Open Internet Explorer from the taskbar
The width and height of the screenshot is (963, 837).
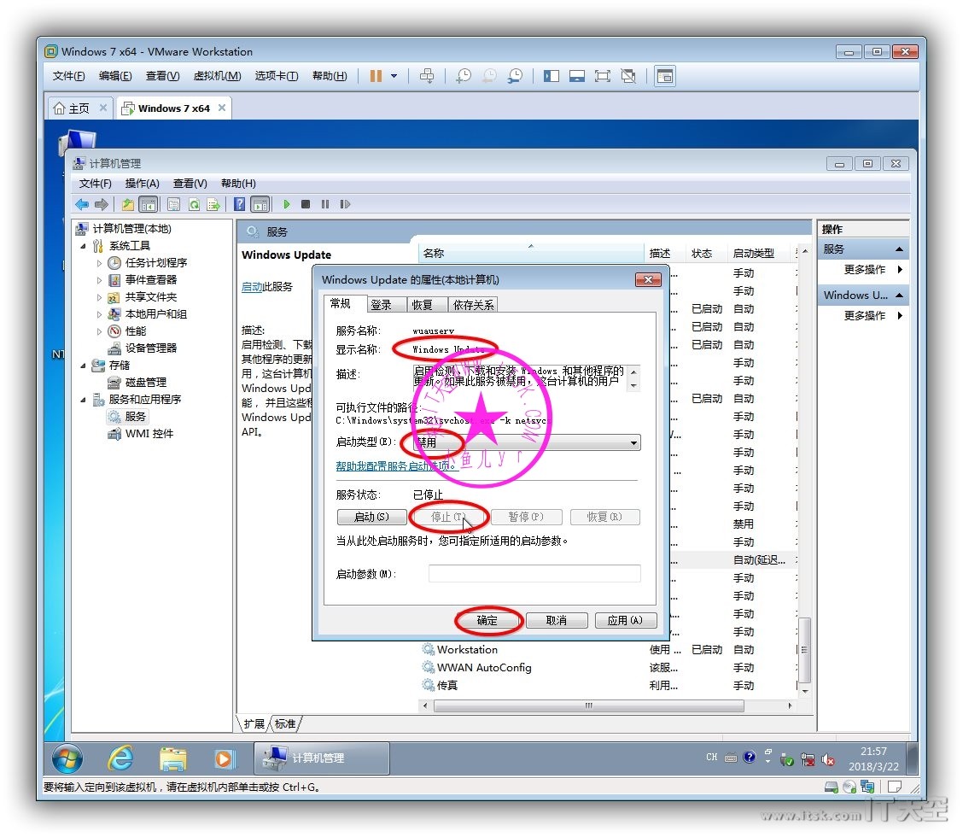(120, 758)
